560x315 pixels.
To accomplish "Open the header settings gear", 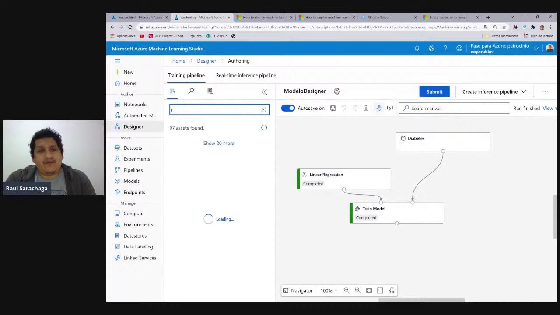I will pos(431,49).
